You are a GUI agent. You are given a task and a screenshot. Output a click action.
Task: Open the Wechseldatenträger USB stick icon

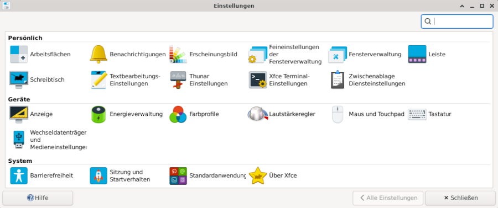[19, 140]
